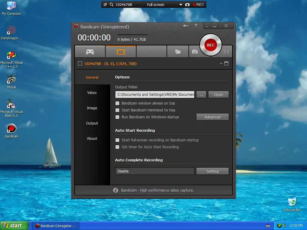Image resolution: width=307 pixels, height=230 pixels.
Task: Take screenshot via camera icon in top bar
Action: [187, 4]
